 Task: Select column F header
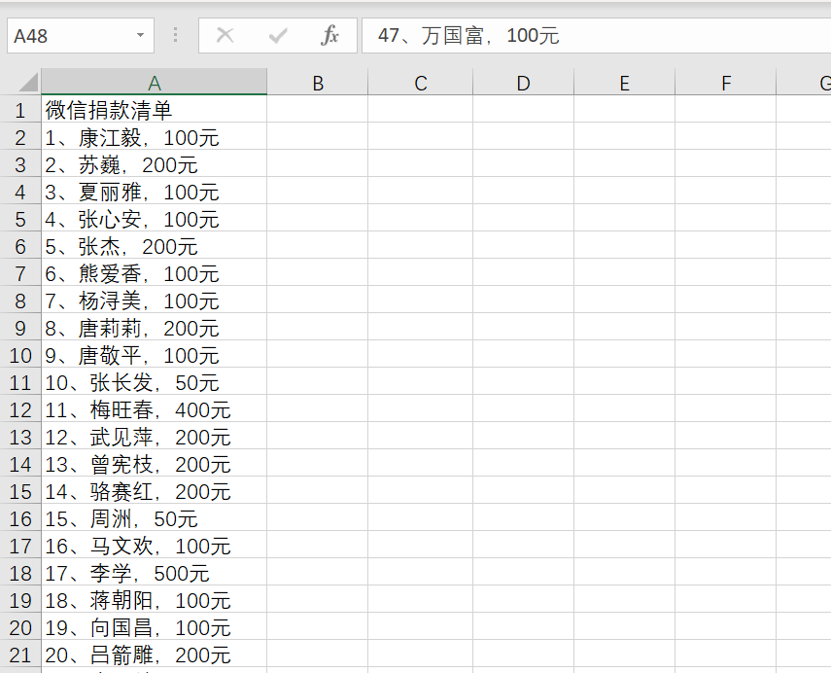[725, 83]
